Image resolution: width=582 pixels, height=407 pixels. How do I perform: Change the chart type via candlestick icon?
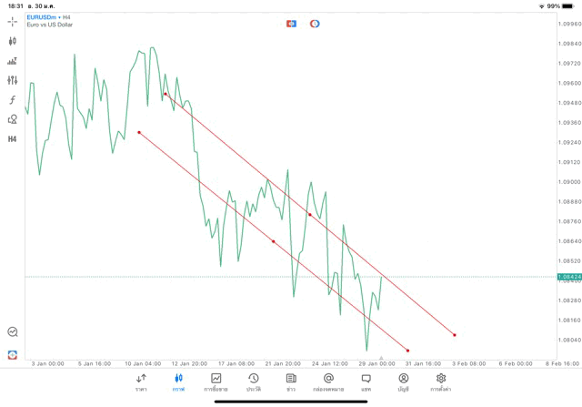tap(12, 41)
